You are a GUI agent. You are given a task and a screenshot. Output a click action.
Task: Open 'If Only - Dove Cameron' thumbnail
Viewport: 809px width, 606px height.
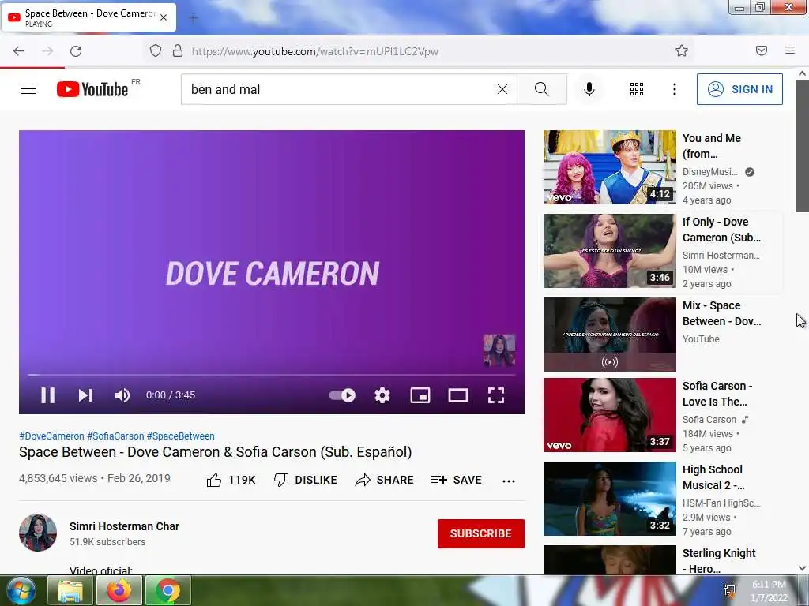tap(609, 250)
